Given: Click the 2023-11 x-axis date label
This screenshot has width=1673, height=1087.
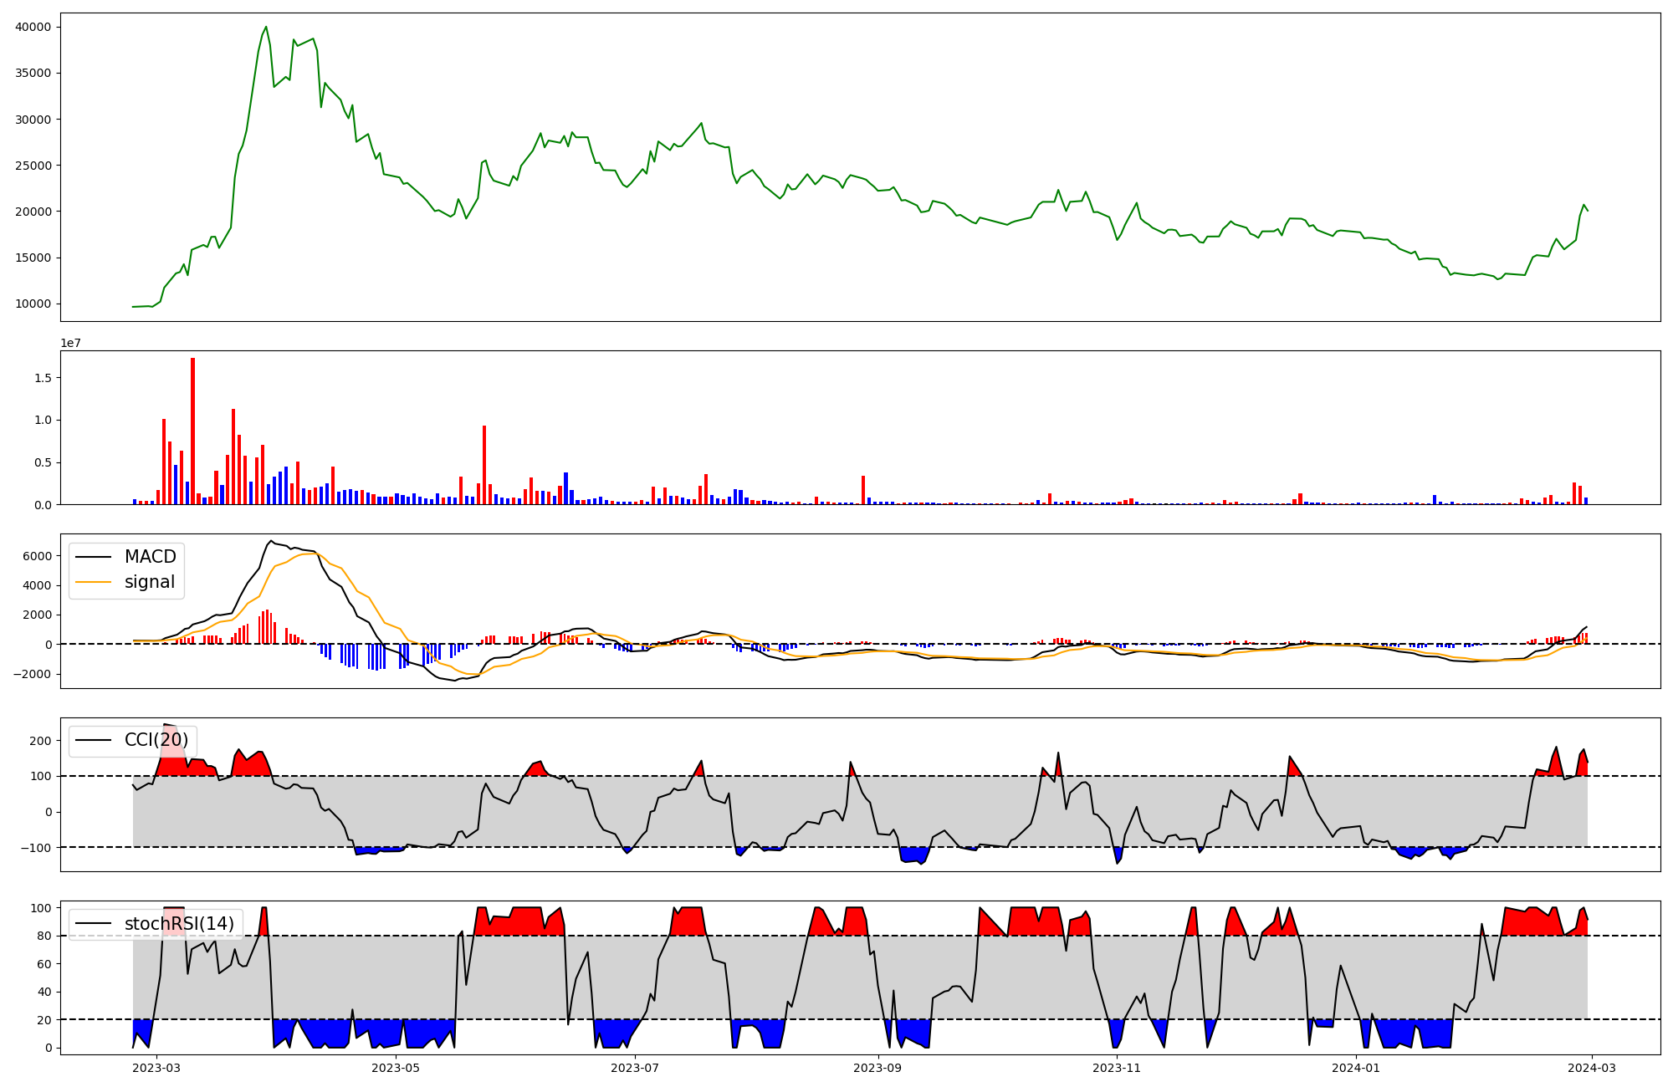Looking at the screenshot, I should tap(1118, 1068).
